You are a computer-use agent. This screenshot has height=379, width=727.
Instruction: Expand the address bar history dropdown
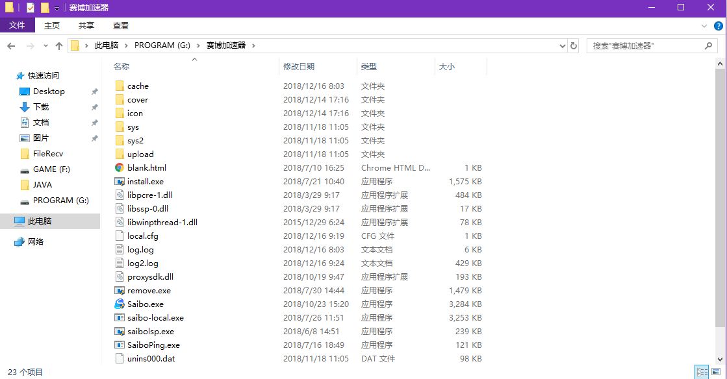pos(563,45)
